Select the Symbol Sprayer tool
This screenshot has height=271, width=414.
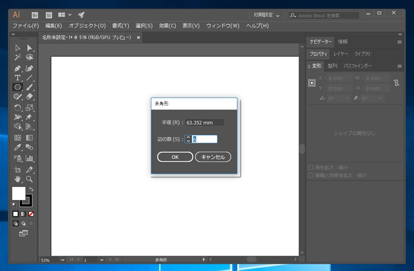[x=18, y=159]
